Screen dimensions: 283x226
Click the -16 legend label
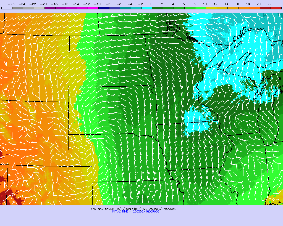click(65, 4)
